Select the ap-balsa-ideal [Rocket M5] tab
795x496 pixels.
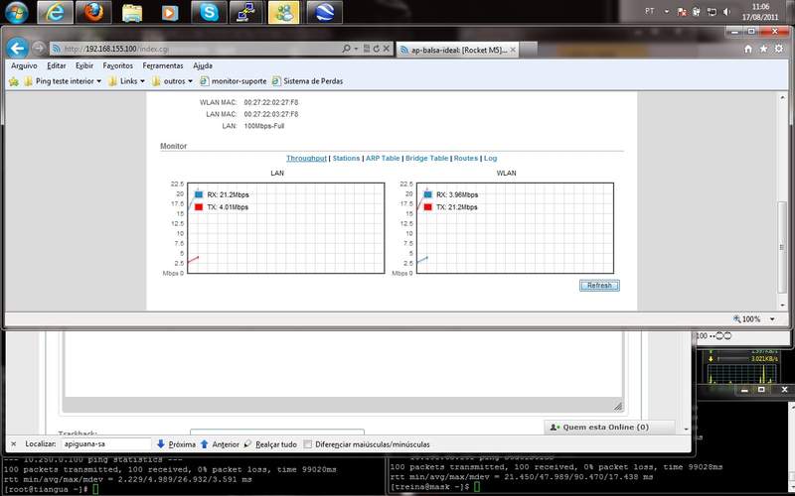coord(458,50)
